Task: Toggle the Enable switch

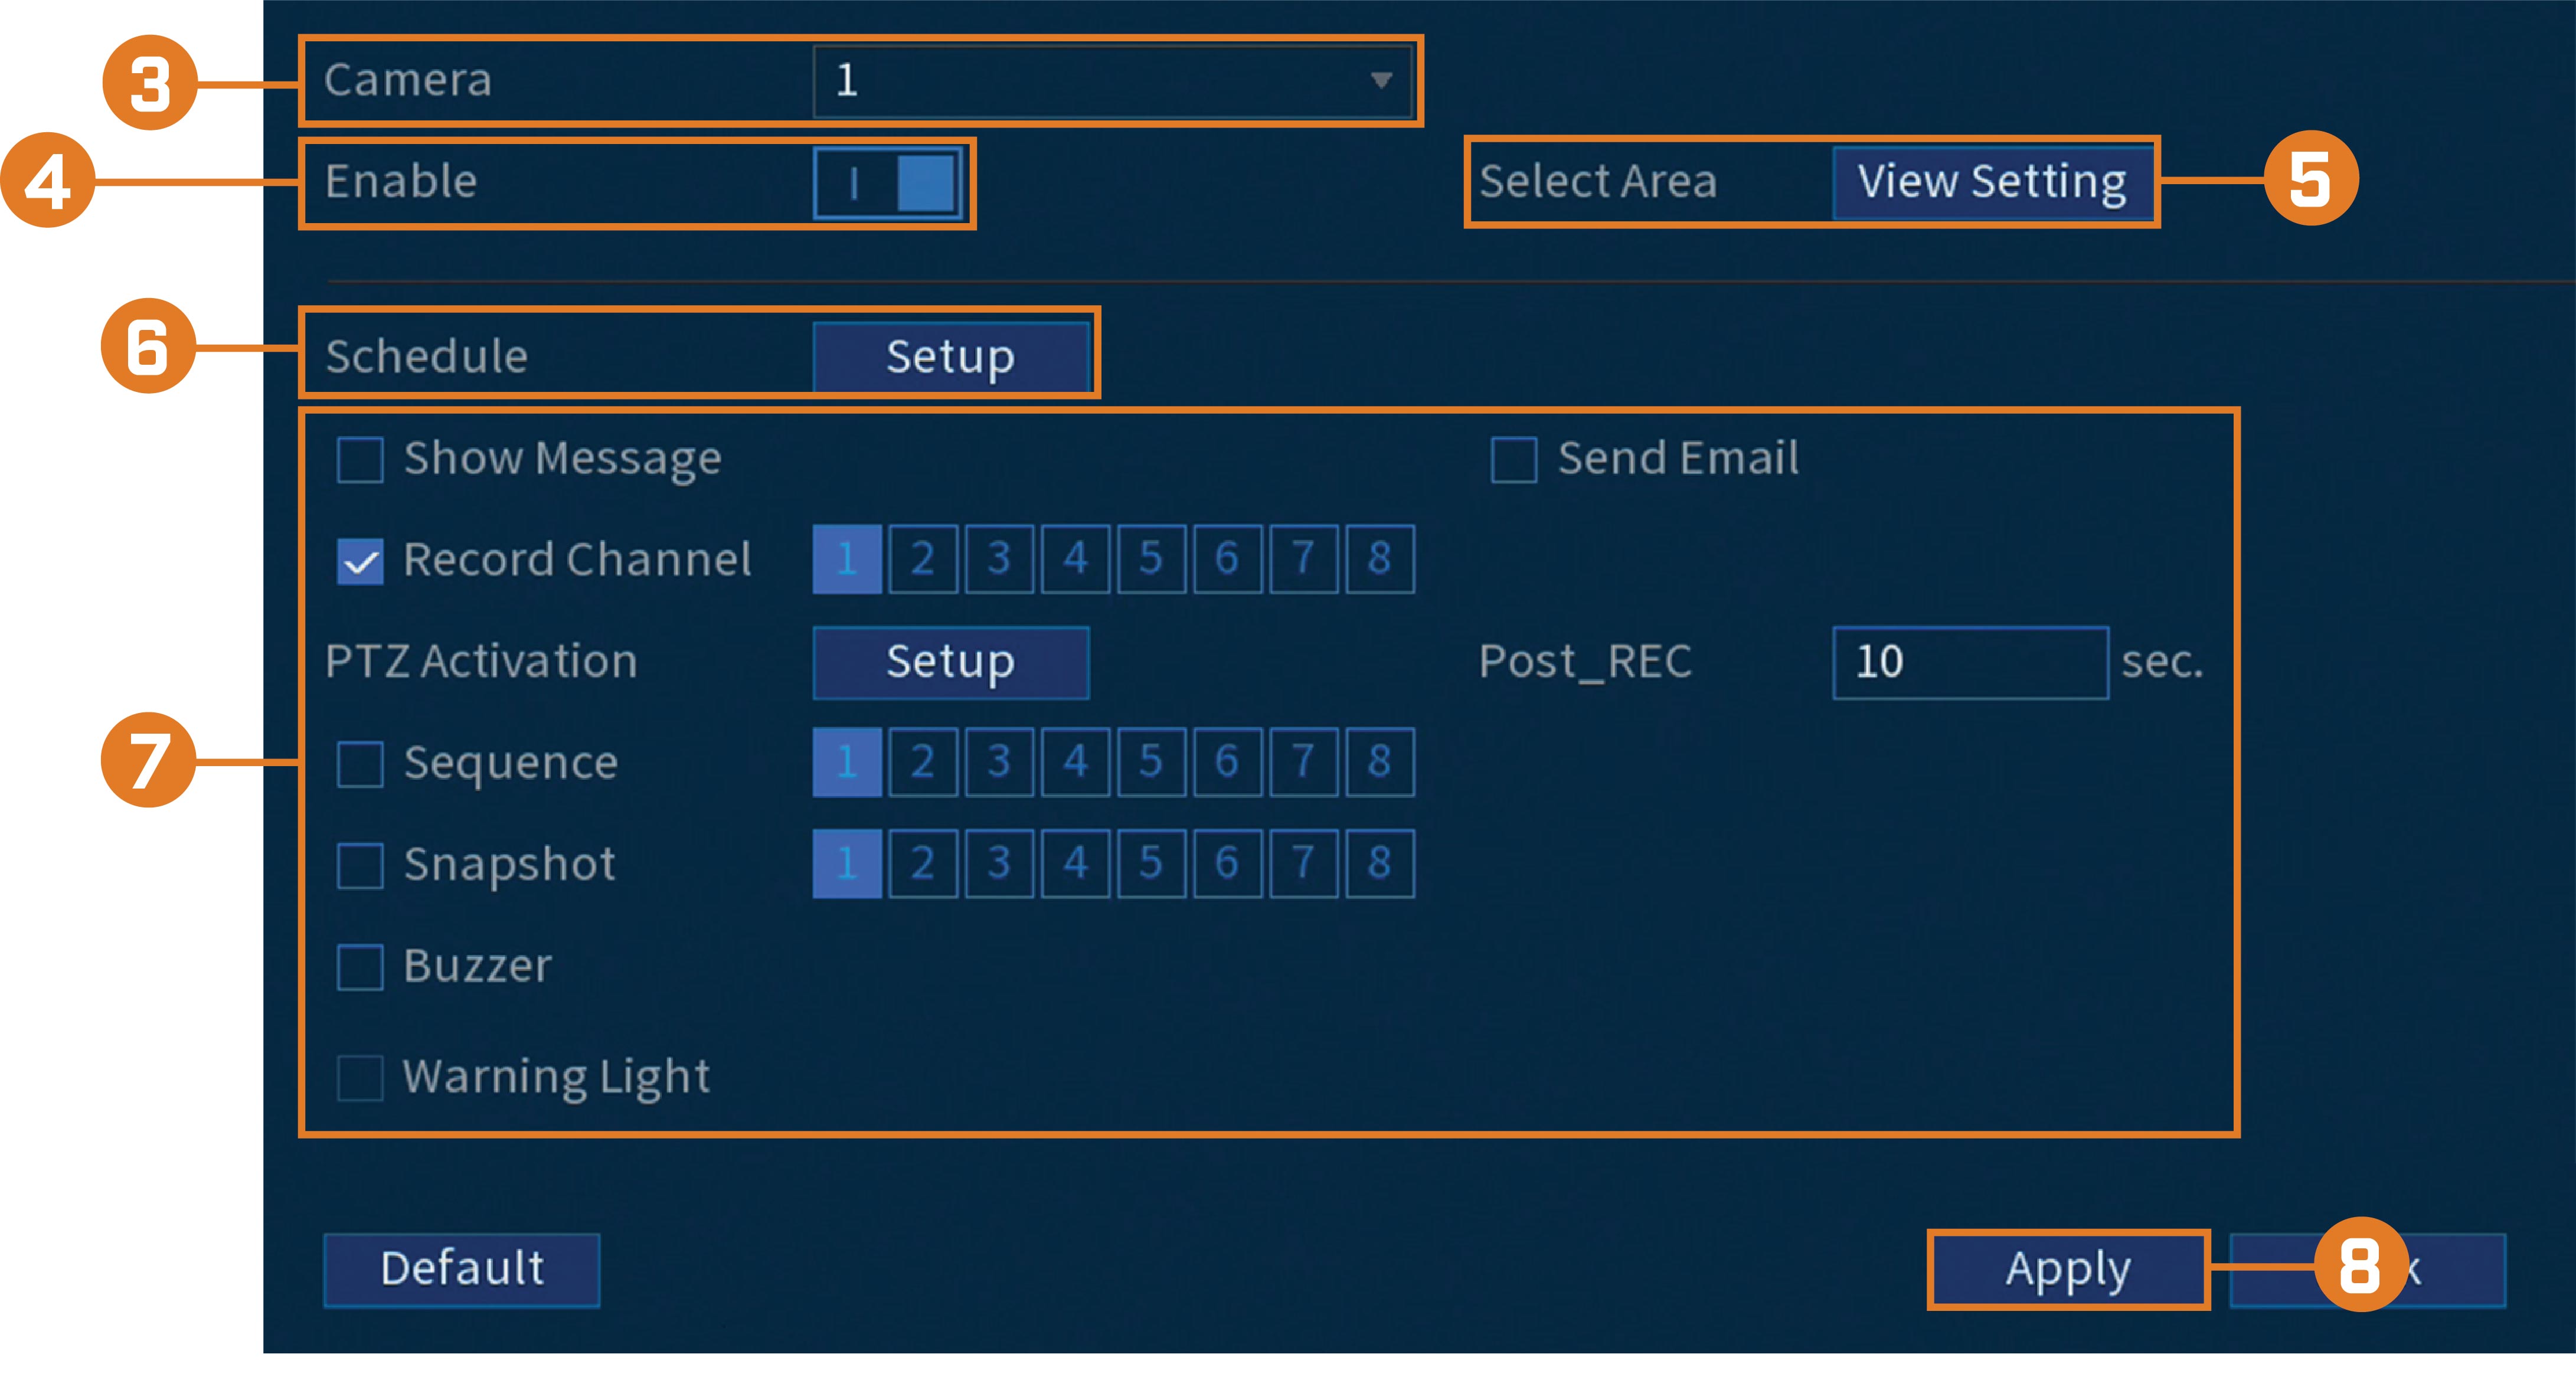Action: (x=887, y=183)
